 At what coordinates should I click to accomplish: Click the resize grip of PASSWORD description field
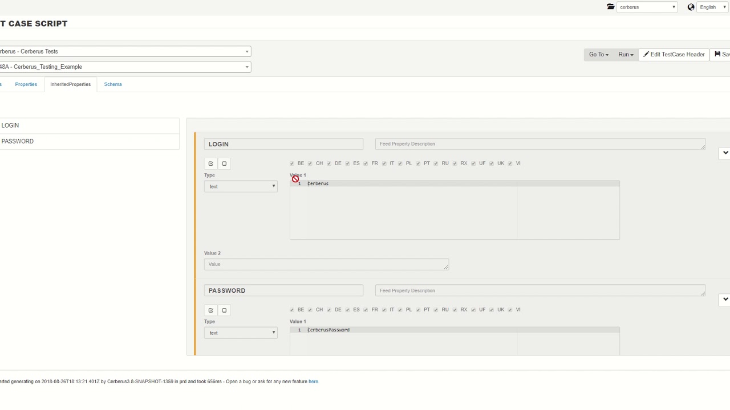[x=703, y=293]
